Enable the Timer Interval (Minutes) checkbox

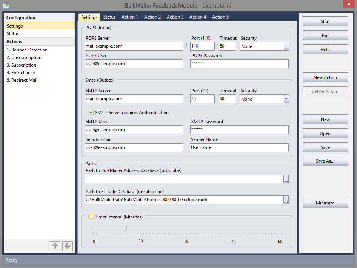click(x=91, y=217)
